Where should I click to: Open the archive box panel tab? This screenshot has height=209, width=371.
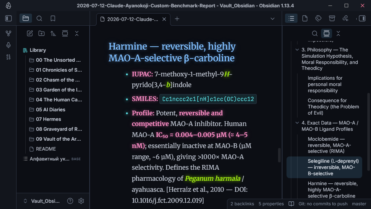(x=332, y=18)
